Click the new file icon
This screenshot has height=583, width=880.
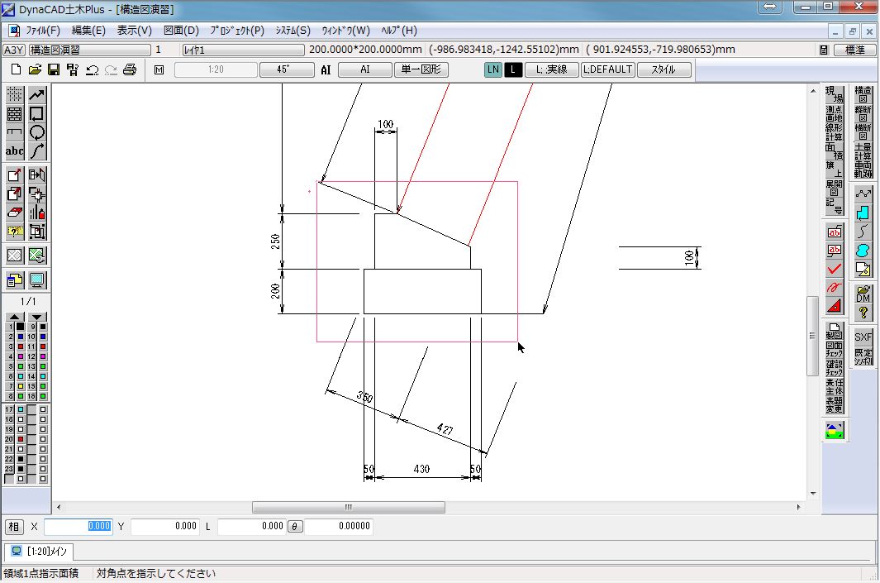pyautogui.click(x=16, y=69)
